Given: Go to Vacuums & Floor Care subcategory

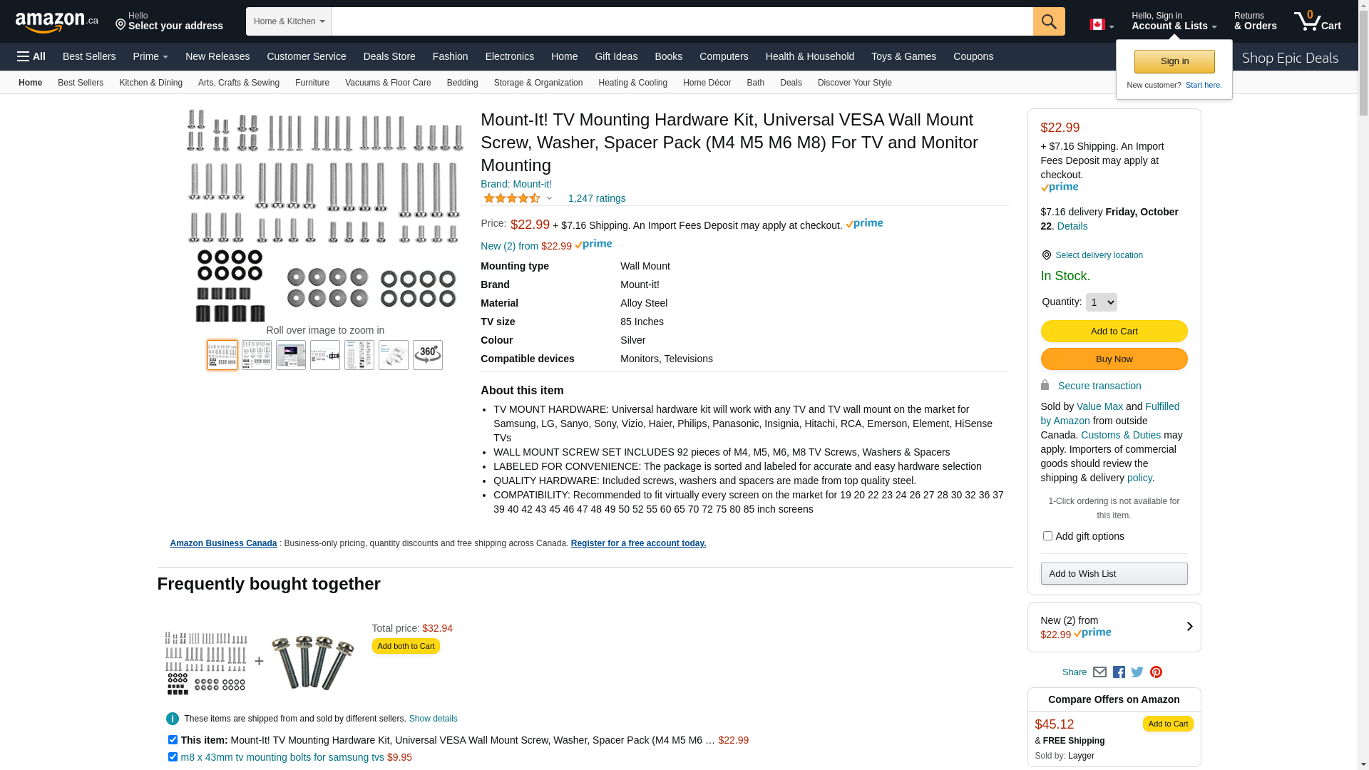Looking at the screenshot, I should coord(388,83).
